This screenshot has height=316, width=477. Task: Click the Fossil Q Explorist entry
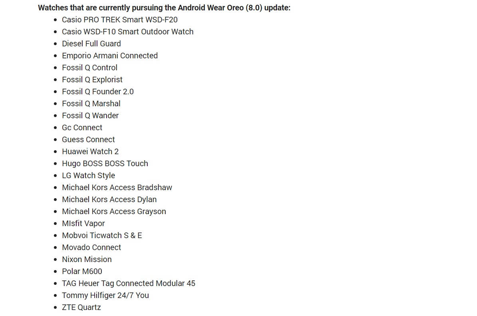(92, 80)
